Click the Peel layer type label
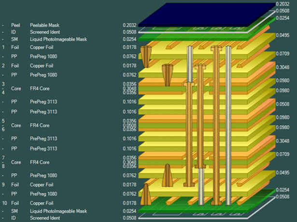Viewport: 297px width, 222px height. 15,25
